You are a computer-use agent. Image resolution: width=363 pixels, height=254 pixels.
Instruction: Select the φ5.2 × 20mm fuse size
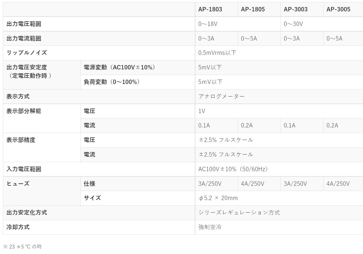(x=218, y=198)
